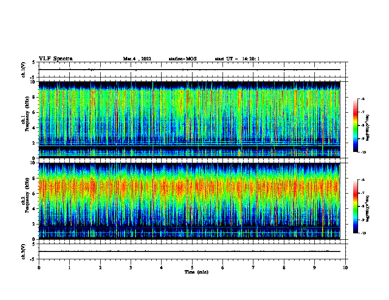Click the "-7" label on ch.1 color bar
The height and width of the screenshot is (300, 389).
click(362, 112)
